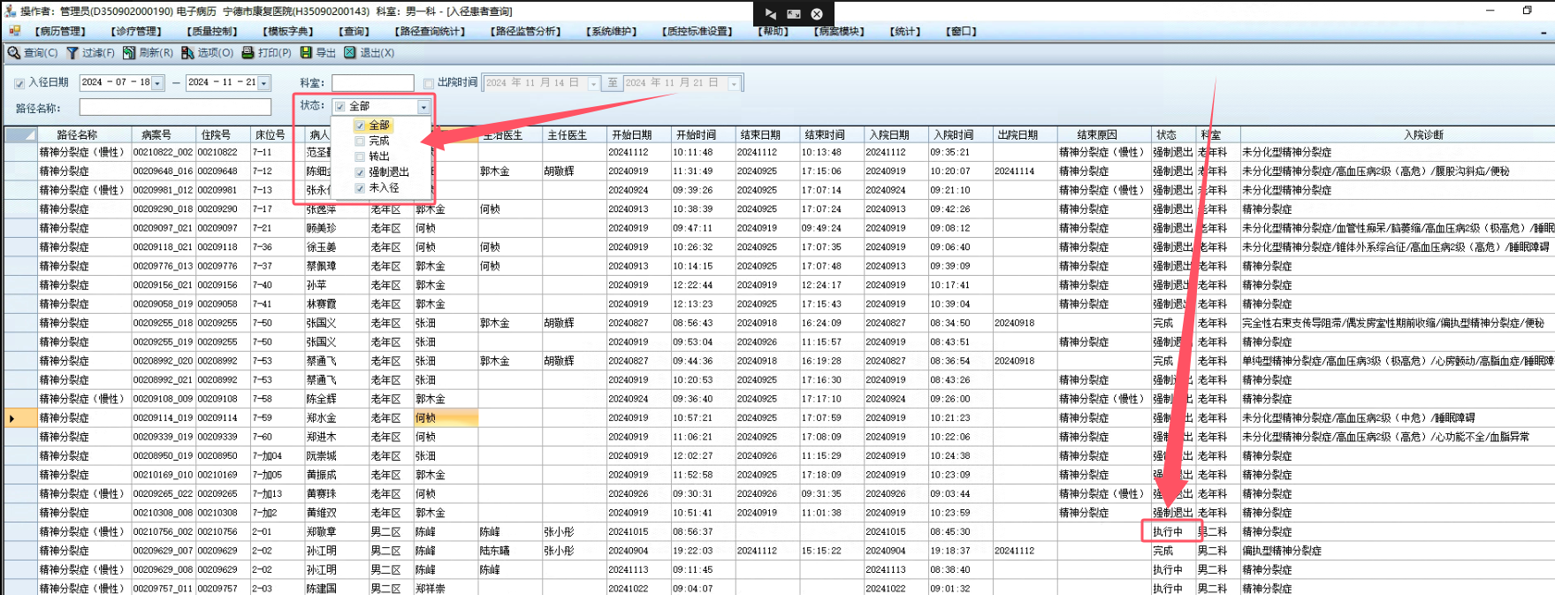
Task: Click the 刷新(R) refresh toolbar icon
Action: (x=129, y=53)
